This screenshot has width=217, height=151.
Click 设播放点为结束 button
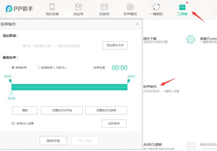pos(106,110)
